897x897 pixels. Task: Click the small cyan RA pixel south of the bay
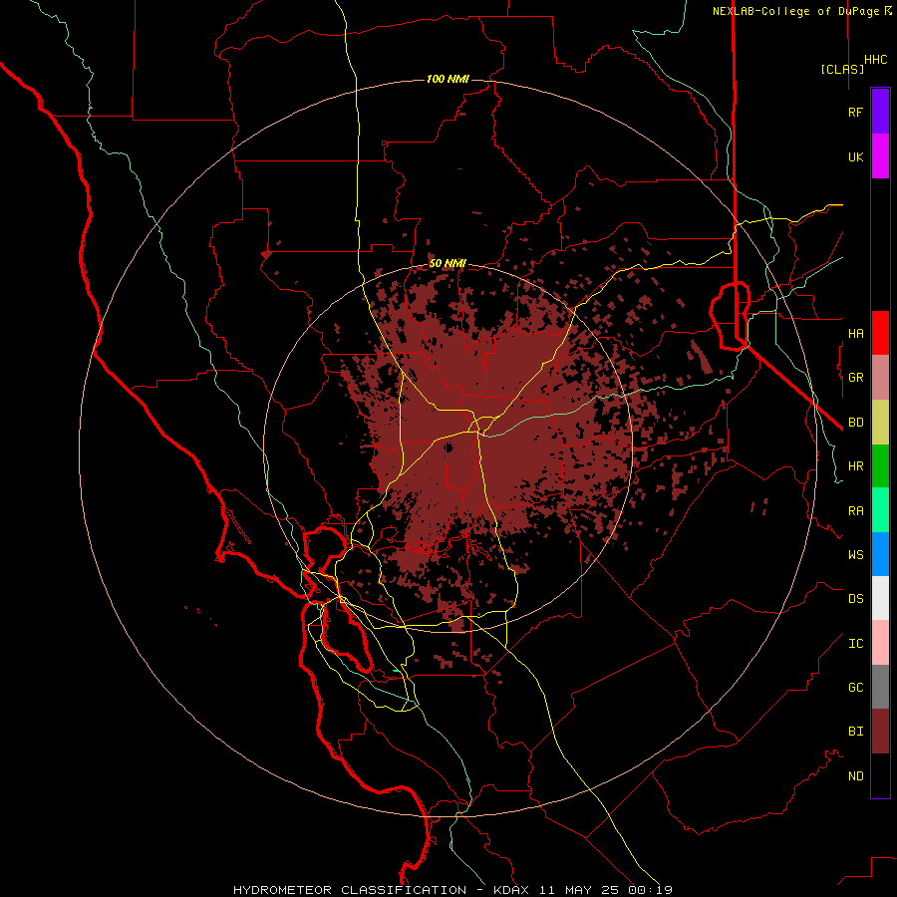point(396,670)
